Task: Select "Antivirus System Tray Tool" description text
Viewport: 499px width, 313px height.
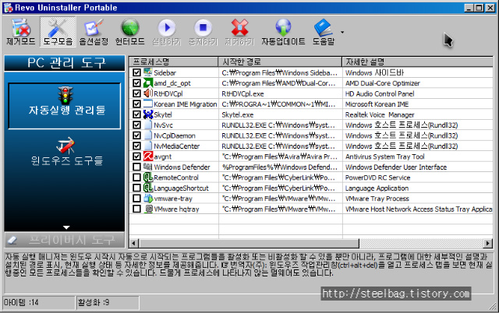Action: [x=384, y=156]
